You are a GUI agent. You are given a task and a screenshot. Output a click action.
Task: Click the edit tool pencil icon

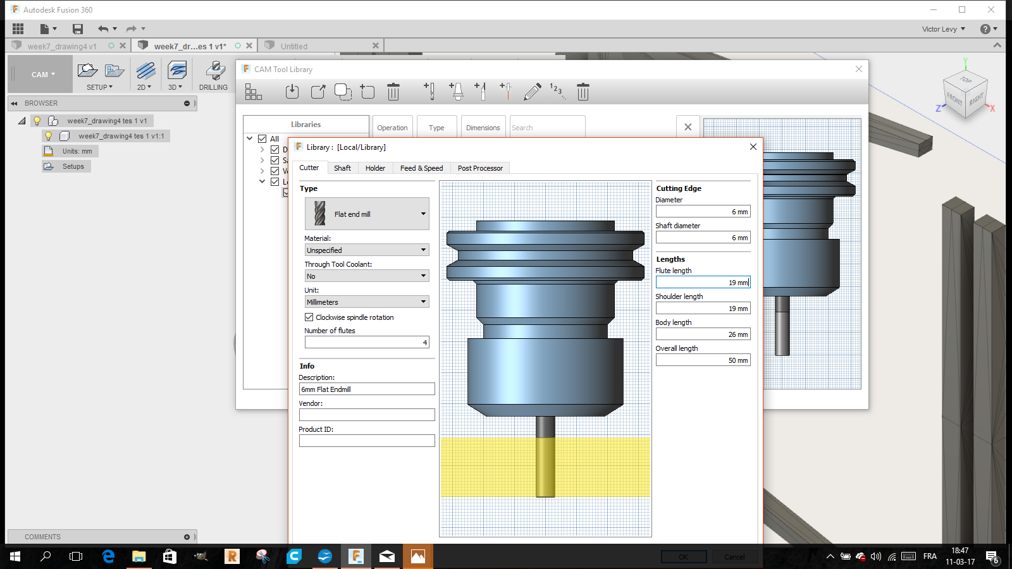click(x=532, y=92)
